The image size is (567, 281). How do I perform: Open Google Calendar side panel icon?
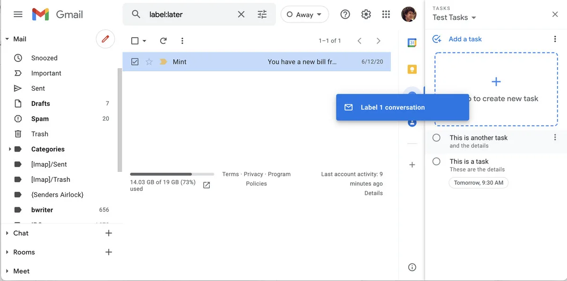click(412, 43)
